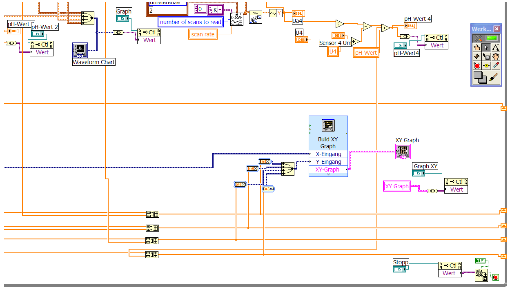Select the X-Eingang input terminal
Viewport: 510px width, 290px height.
(x=328, y=154)
